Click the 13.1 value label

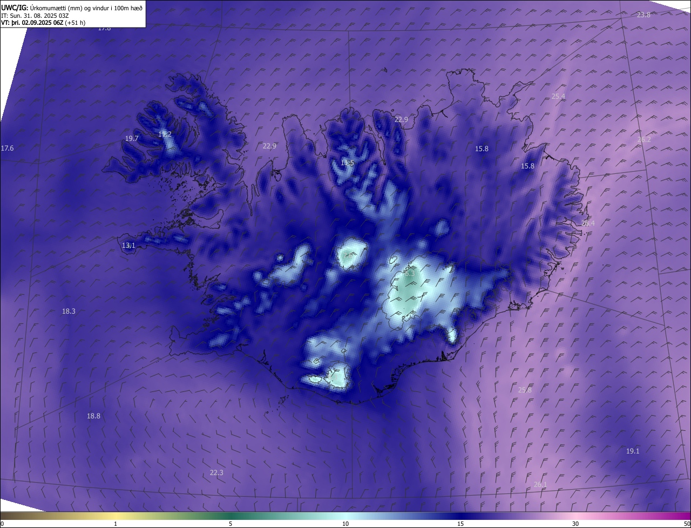click(x=128, y=246)
